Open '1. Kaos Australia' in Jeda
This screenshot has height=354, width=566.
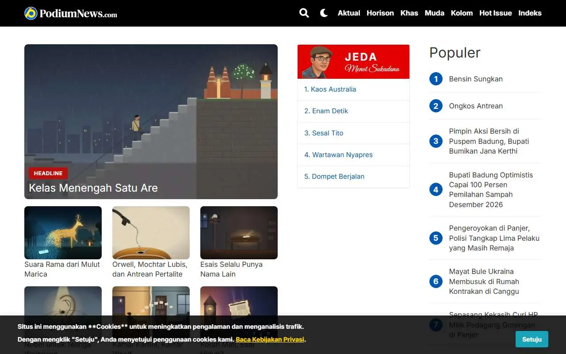[330, 89]
